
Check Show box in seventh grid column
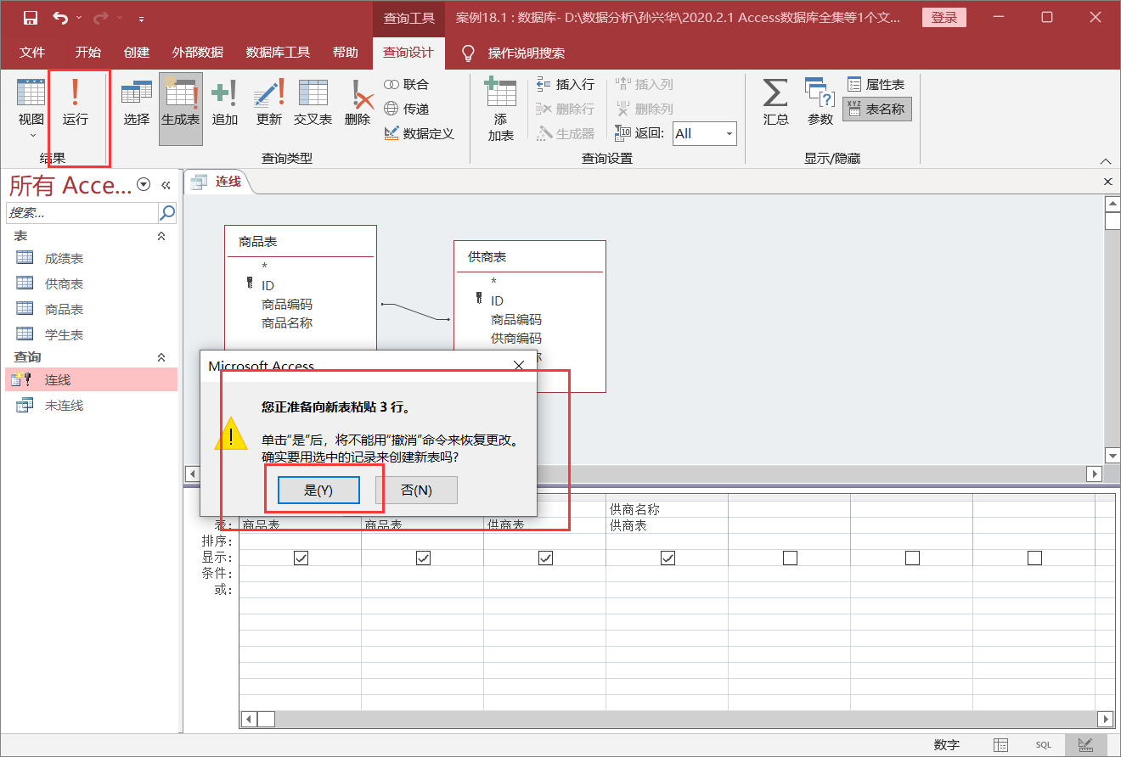(1034, 558)
